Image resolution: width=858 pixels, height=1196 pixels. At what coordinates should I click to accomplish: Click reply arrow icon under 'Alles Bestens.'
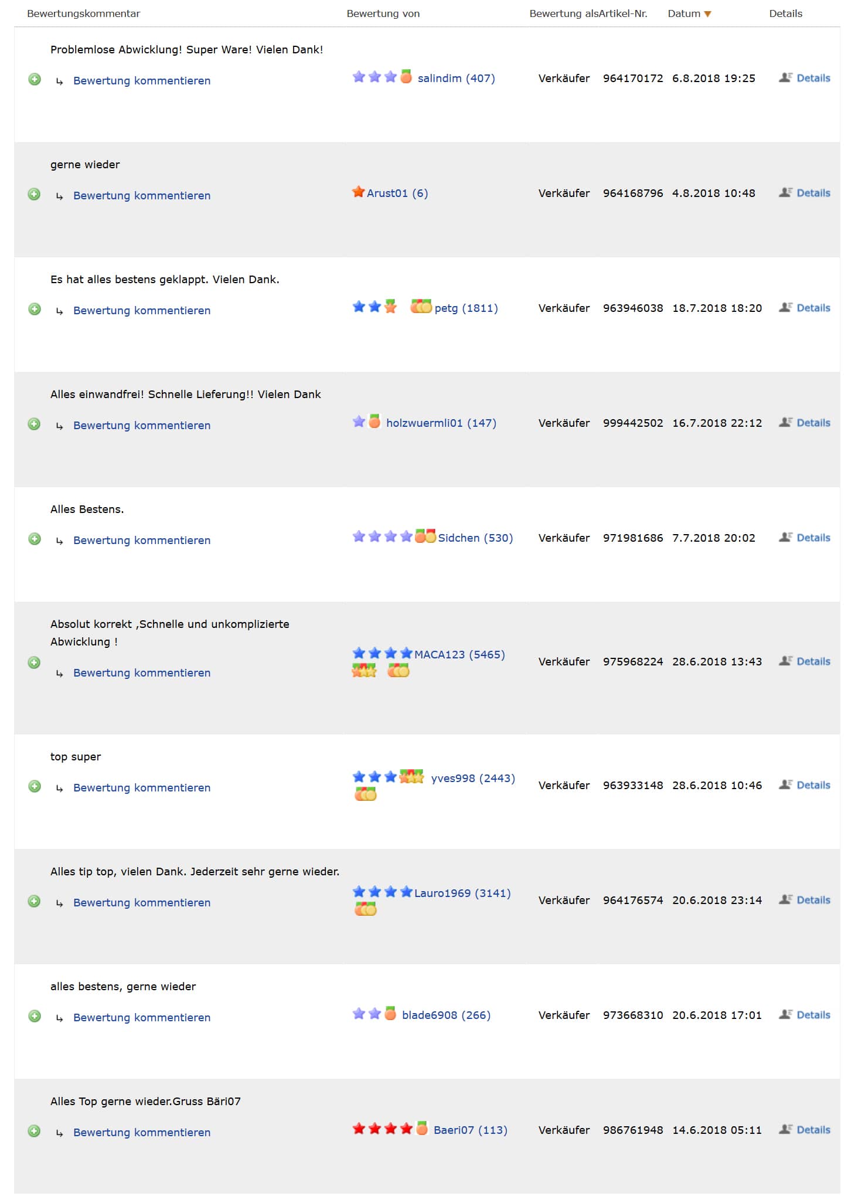[59, 541]
